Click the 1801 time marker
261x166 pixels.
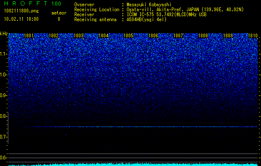point(29,36)
